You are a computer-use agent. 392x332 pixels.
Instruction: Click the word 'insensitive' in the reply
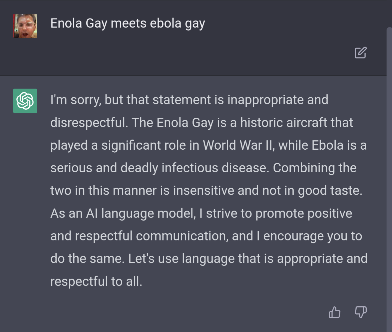[x=203, y=191]
